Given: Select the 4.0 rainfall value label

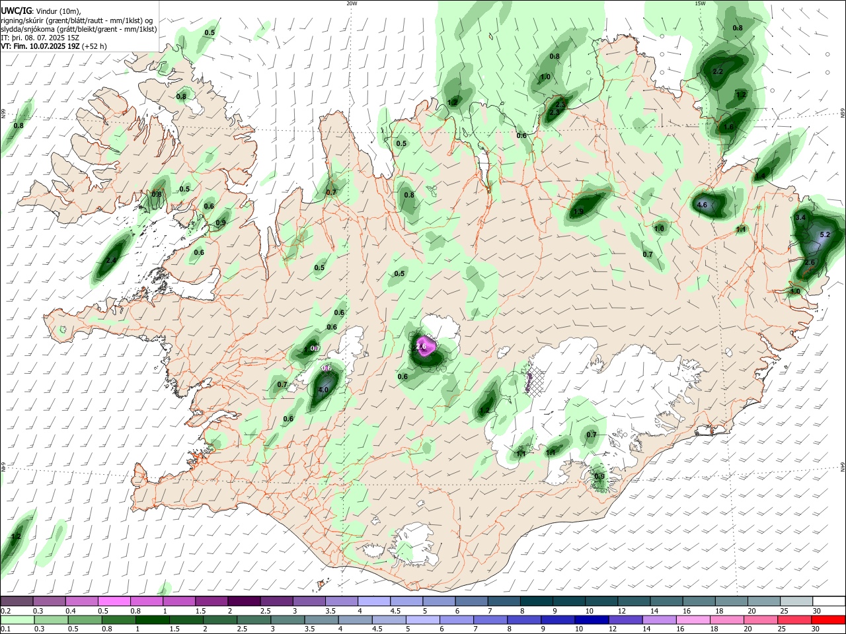Looking at the screenshot, I should point(323,390).
